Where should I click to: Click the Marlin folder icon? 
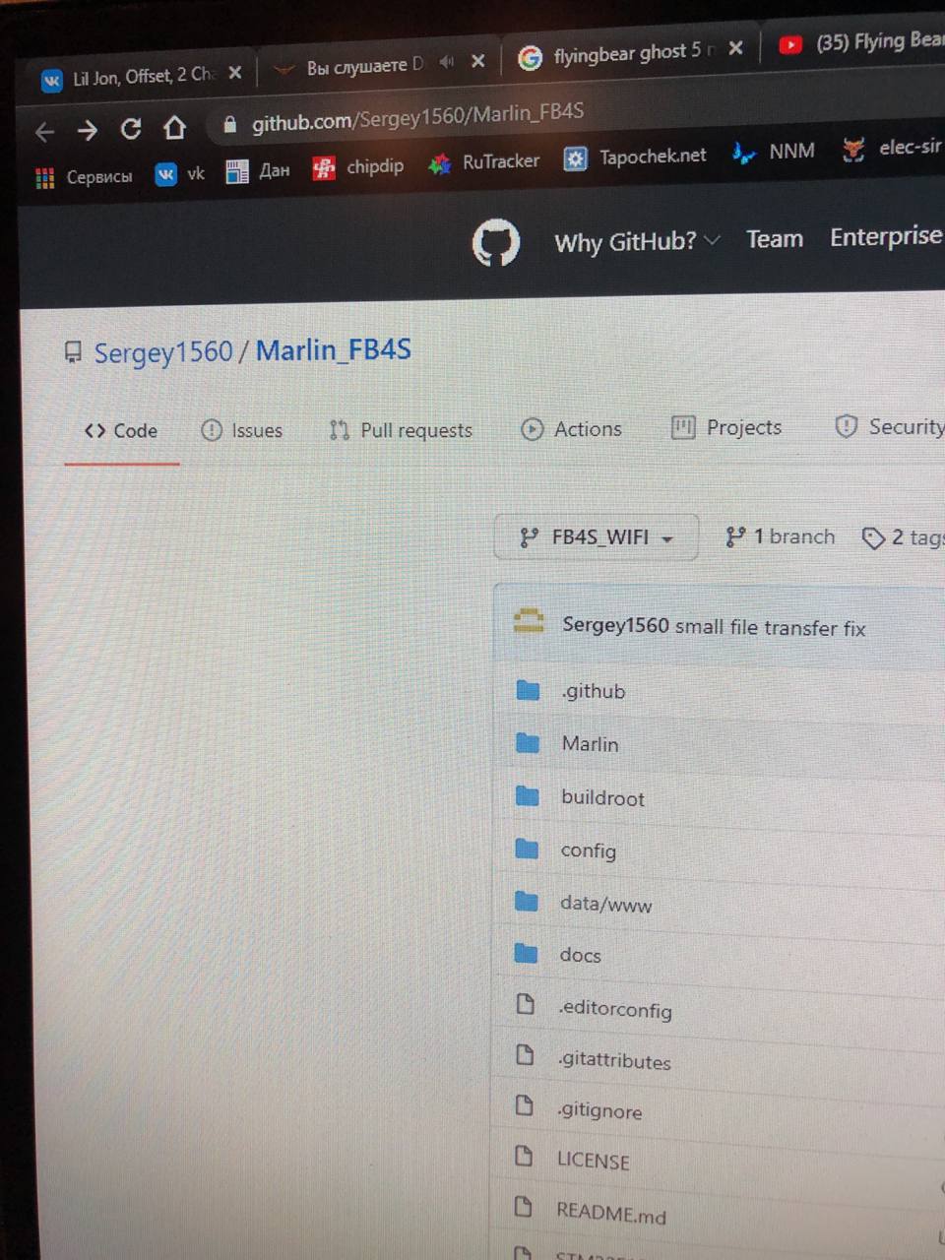pyautogui.click(x=528, y=742)
